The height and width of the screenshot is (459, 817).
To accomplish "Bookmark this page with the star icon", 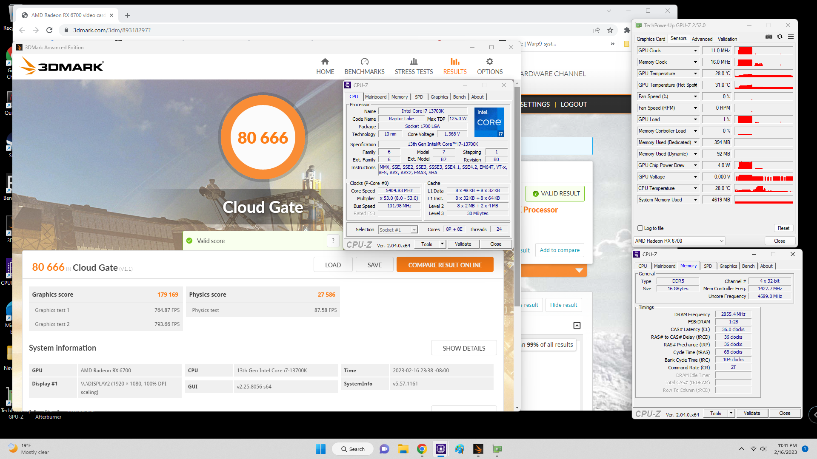I will (610, 30).
